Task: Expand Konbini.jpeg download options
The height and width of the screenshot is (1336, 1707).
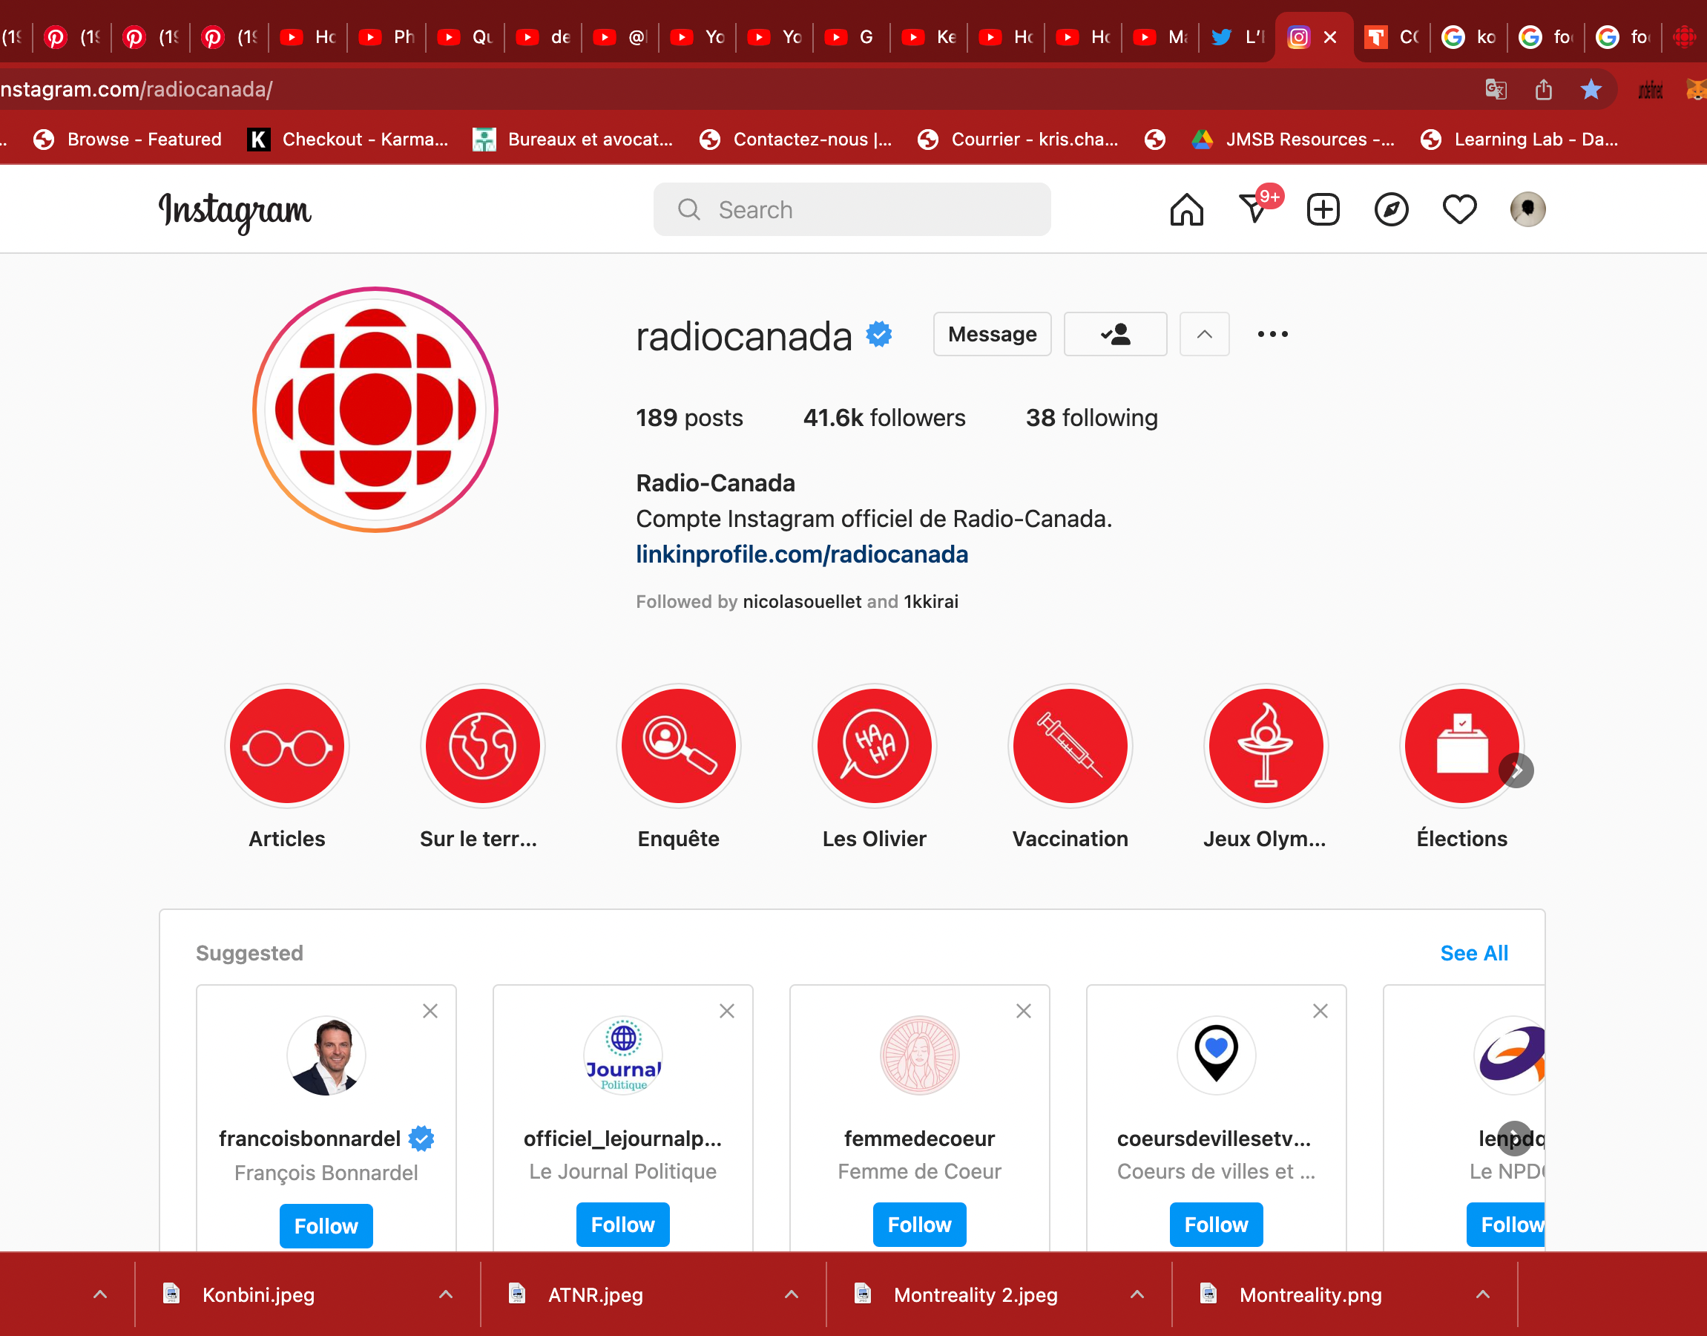Action: pos(446,1294)
